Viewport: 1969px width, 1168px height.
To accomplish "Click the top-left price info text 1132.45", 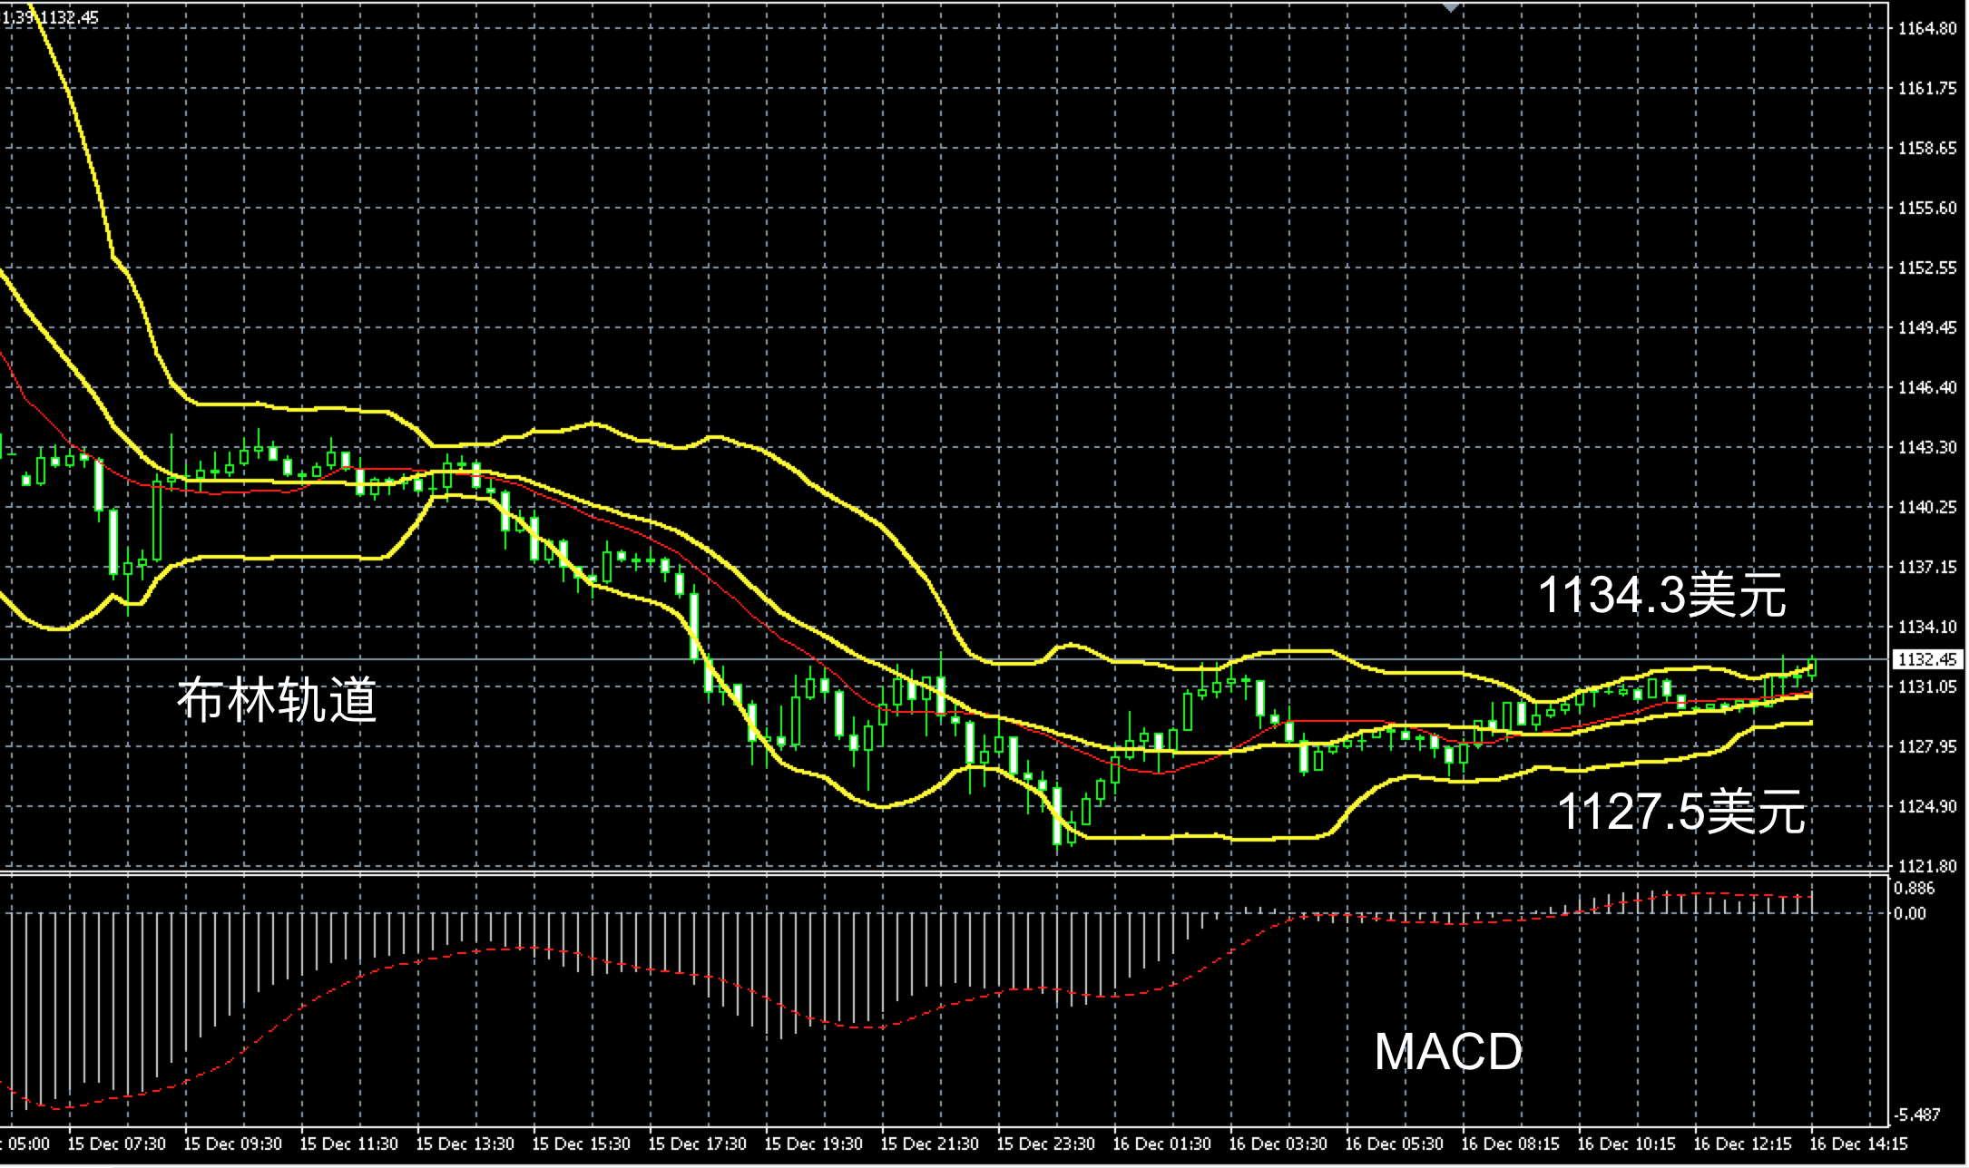I will pyautogui.click(x=69, y=17).
